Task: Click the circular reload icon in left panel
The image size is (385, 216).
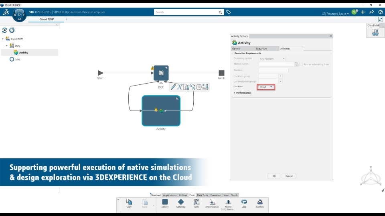Action: click(x=12, y=30)
